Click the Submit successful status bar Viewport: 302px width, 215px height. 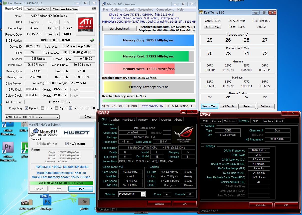click(x=61, y=183)
